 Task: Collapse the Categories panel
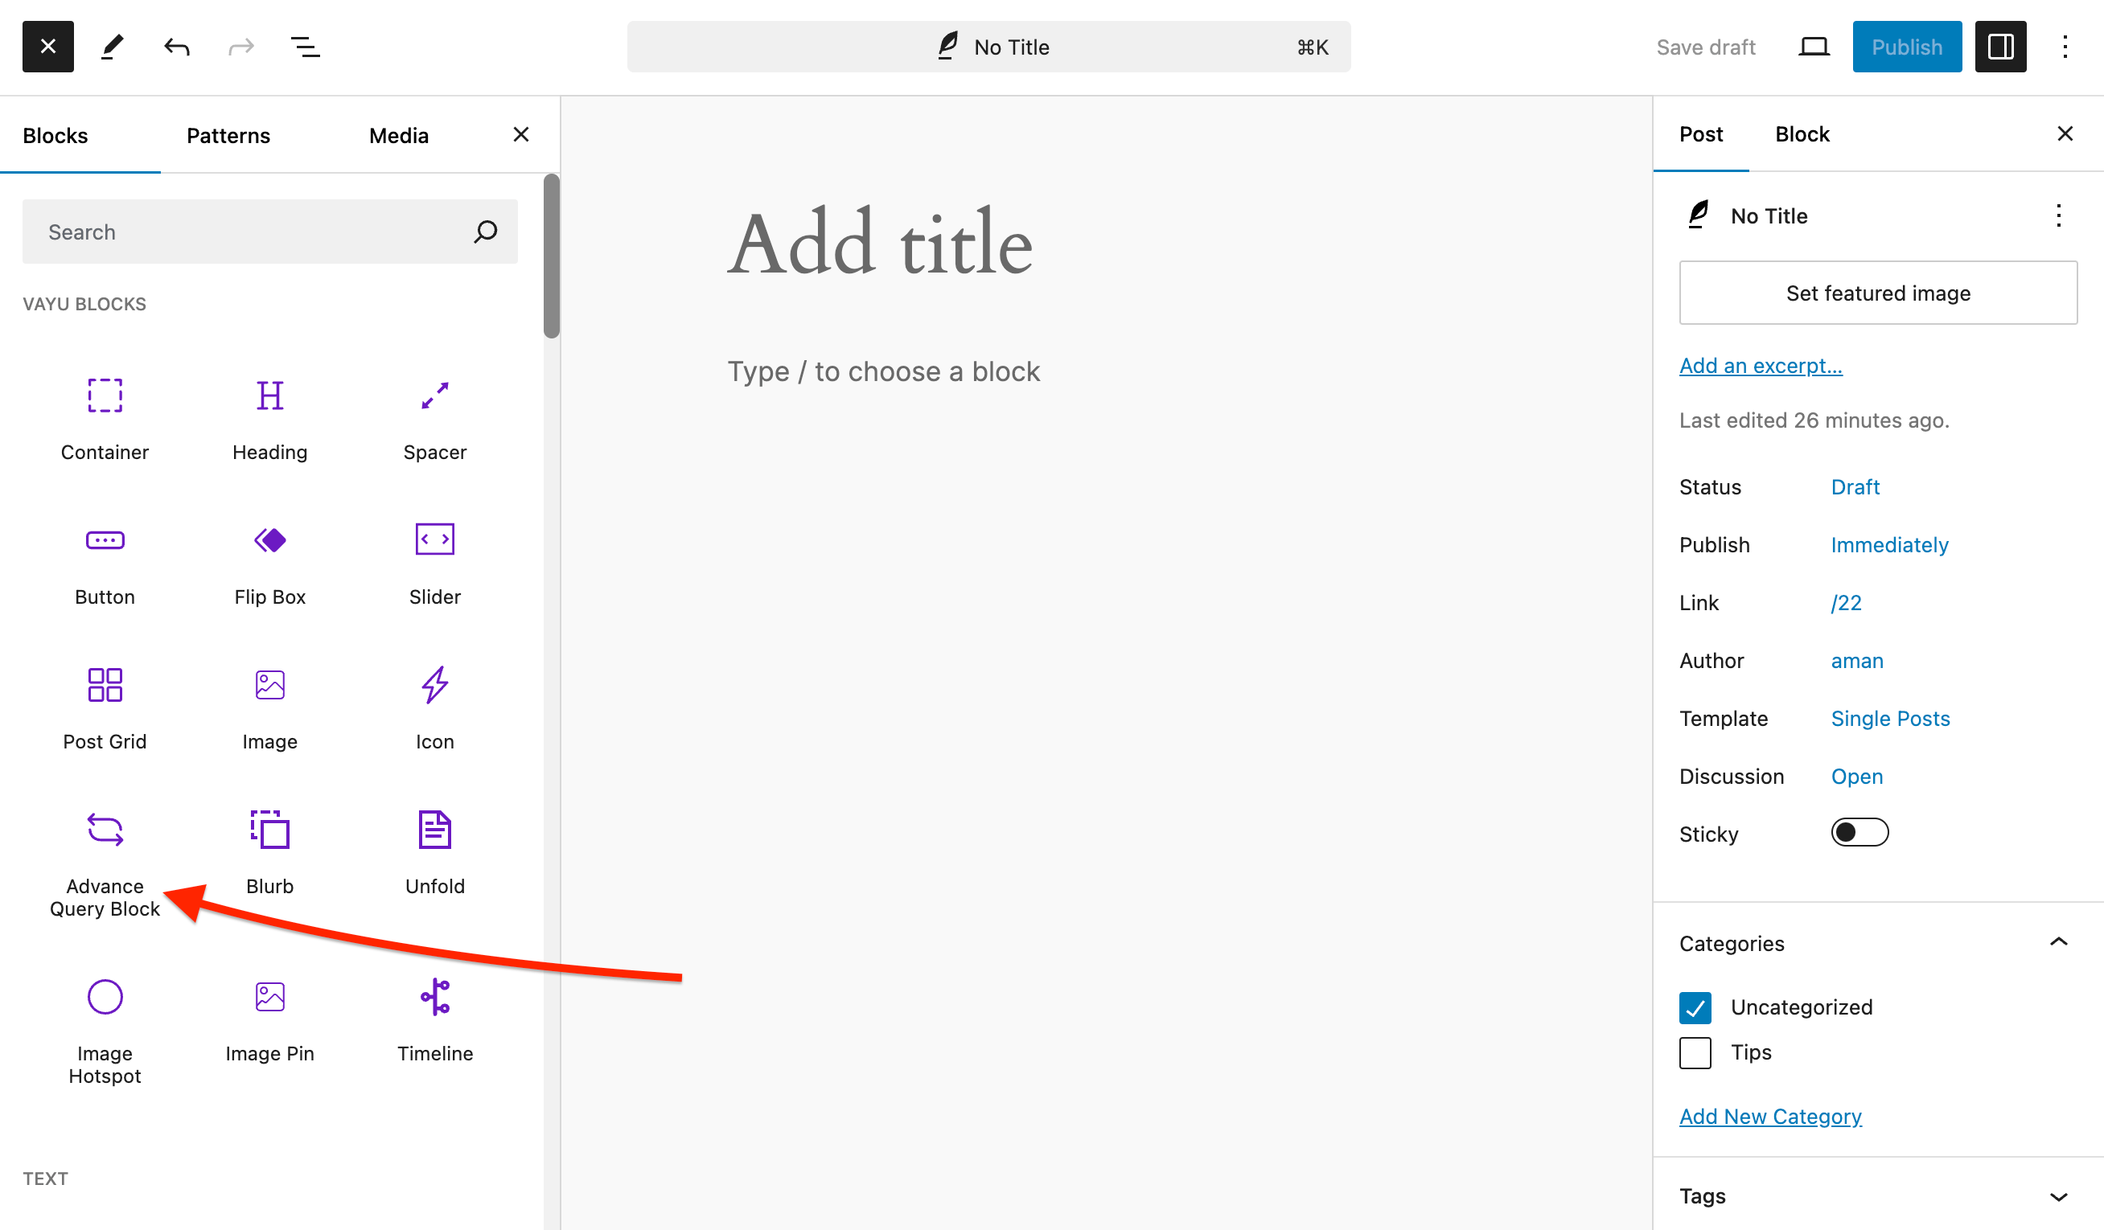pos(2058,943)
